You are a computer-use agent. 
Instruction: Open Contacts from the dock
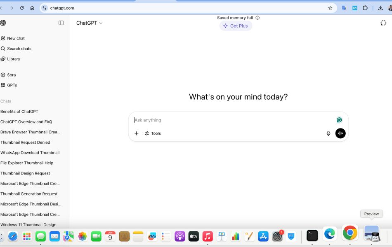(124, 236)
